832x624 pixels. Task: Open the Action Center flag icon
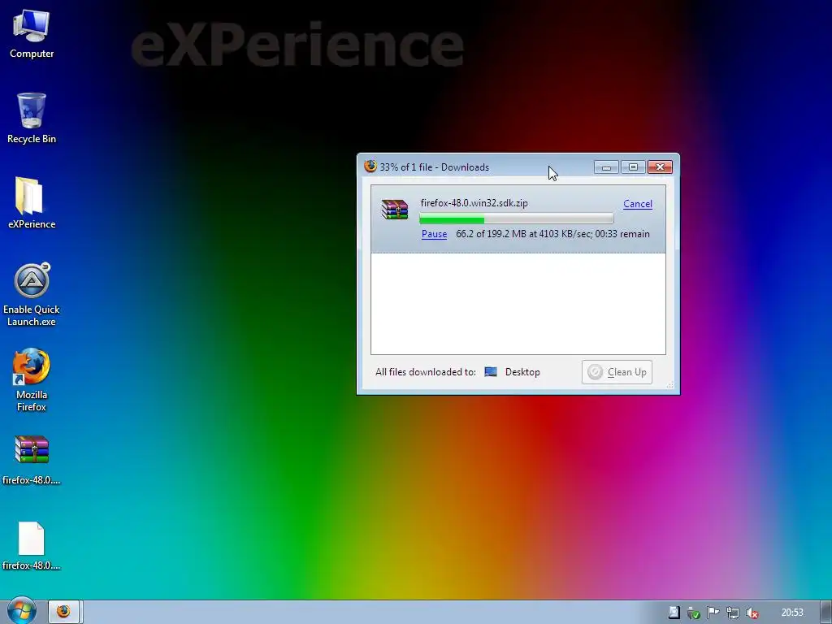pyautogui.click(x=713, y=613)
